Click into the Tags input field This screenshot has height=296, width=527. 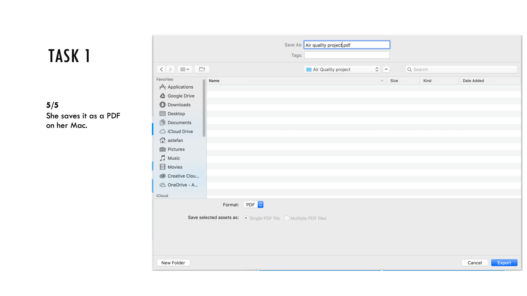[x=347, y=55]
